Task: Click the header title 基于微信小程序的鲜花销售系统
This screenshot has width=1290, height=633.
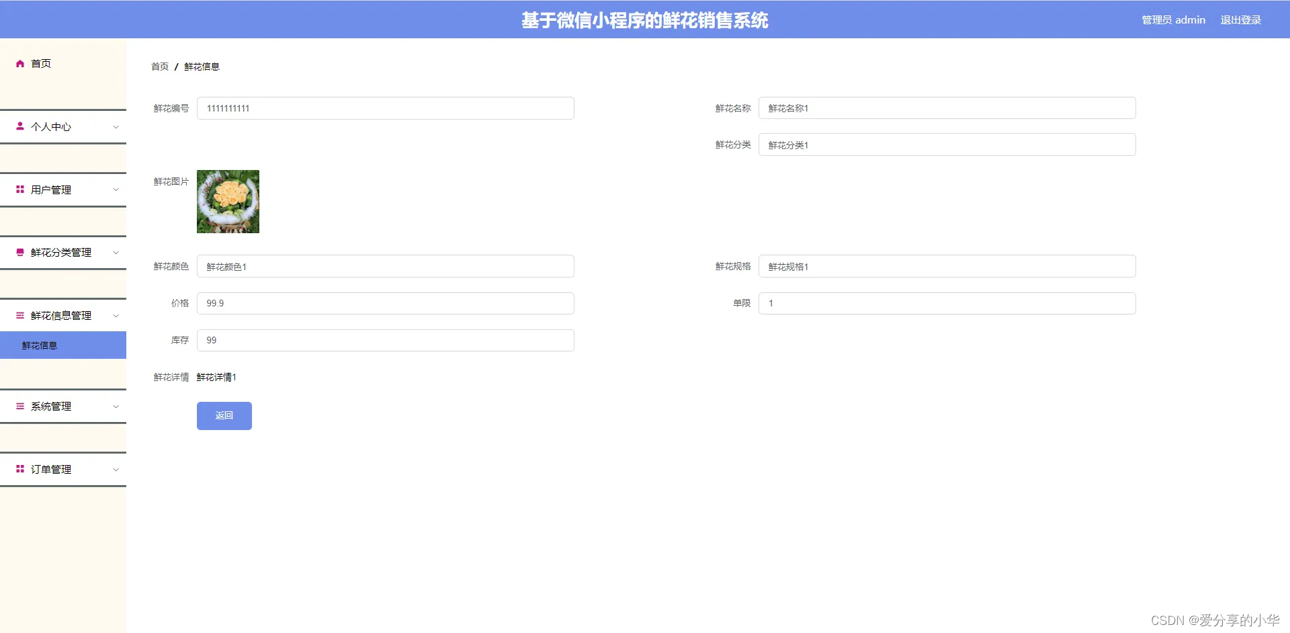Action: 645,20
